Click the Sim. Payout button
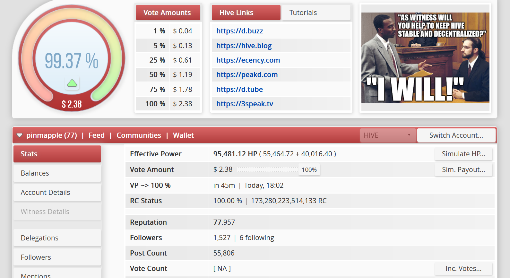Image resolution: width=510 pixels, height=278 pixels. point(463,169)
